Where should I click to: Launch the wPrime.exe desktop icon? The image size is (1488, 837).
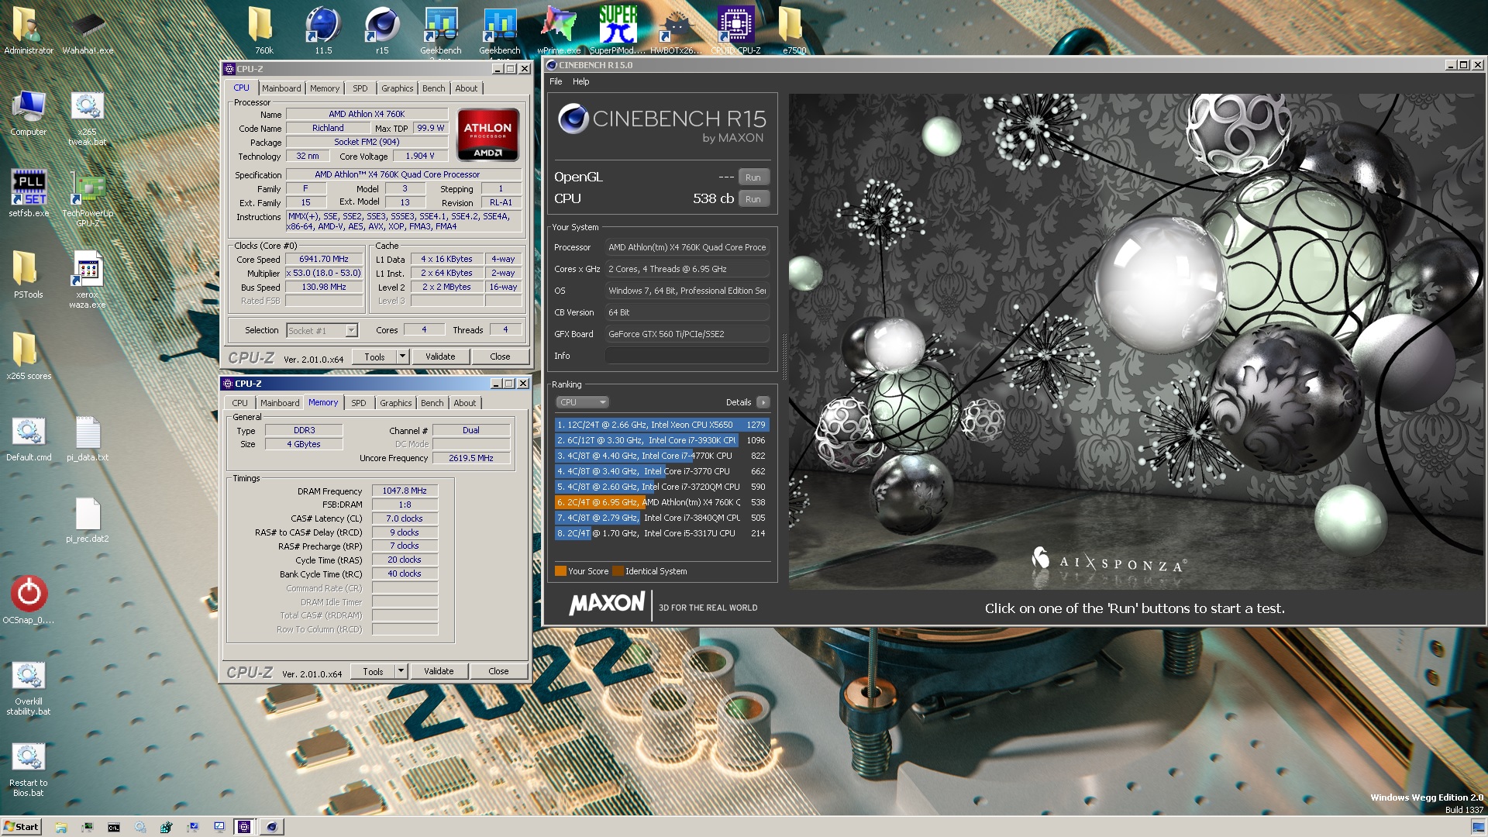pyautogui.click(x=559, y=29)
